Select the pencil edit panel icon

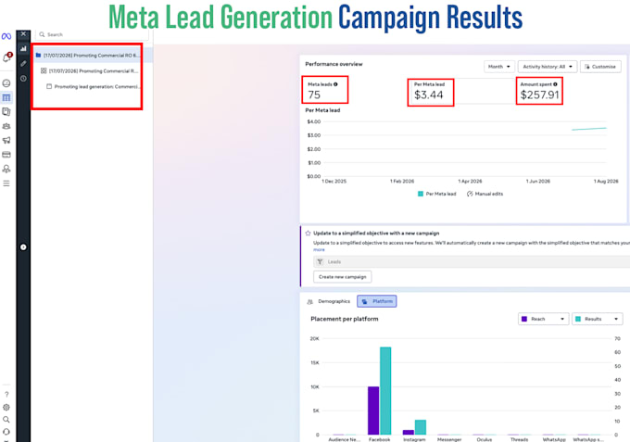point(23,64)
